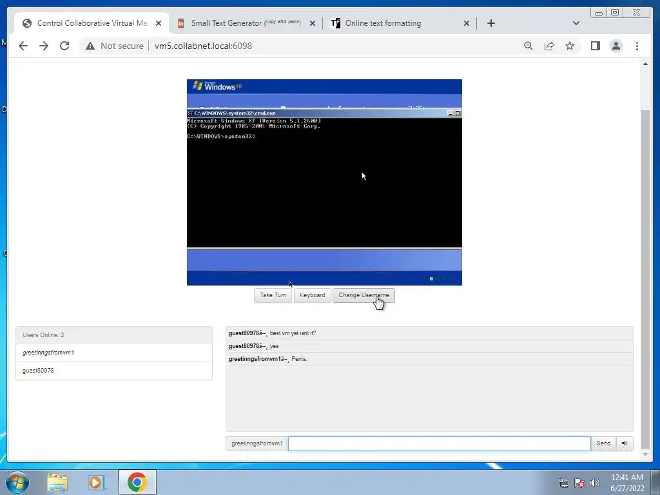The height and width of the screenshot is (495, 660).
Task: Open the on-screen Keyboard button
Action: (313, 295)
